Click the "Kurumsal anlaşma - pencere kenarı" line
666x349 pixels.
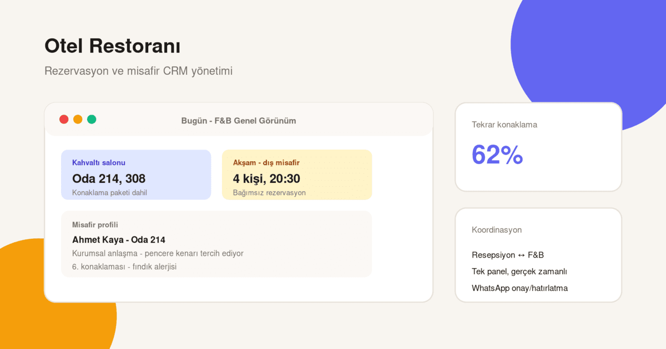(x=158, y=253)
